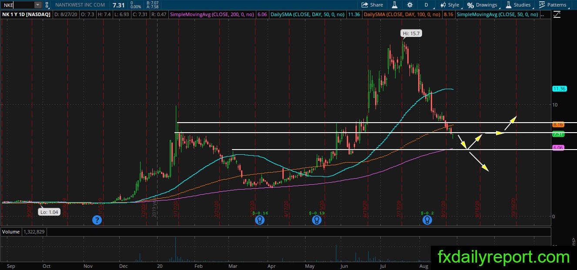Image resolution: width=577 pixels, height=270 pixels.
Task: Open the Studies menu
Action: point(518,5)
